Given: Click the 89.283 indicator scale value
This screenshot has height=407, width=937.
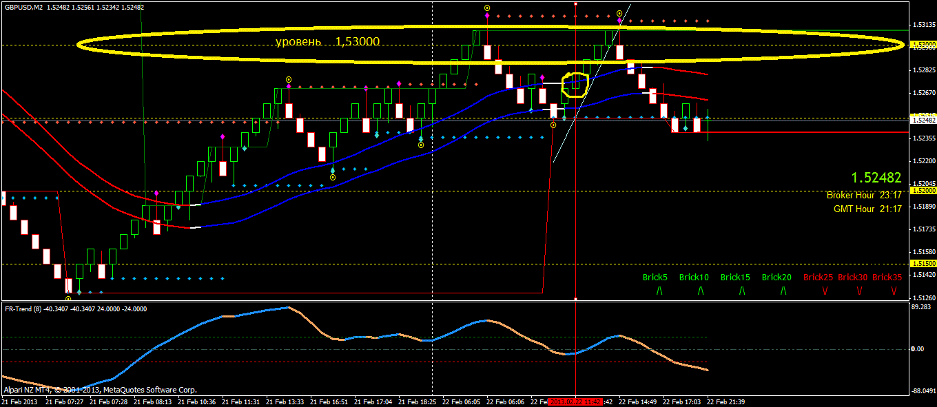Looking at the screenshot, I should pos(922,307).
